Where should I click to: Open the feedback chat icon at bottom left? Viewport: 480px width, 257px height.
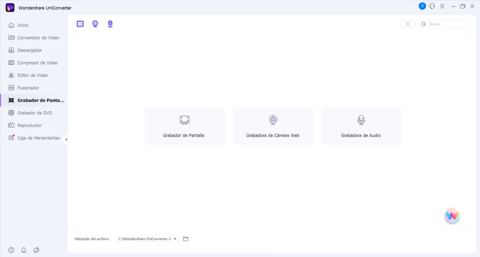36,250
